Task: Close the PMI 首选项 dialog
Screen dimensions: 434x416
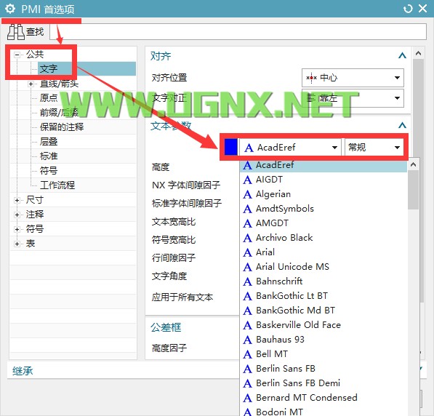Action: point(422,9)
